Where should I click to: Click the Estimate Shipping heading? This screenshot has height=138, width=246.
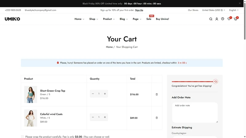click(x=182, y=127)
